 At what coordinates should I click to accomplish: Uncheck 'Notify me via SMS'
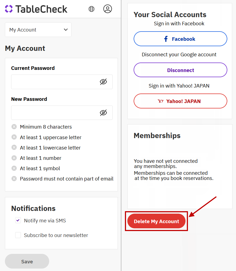coord(18,220)
